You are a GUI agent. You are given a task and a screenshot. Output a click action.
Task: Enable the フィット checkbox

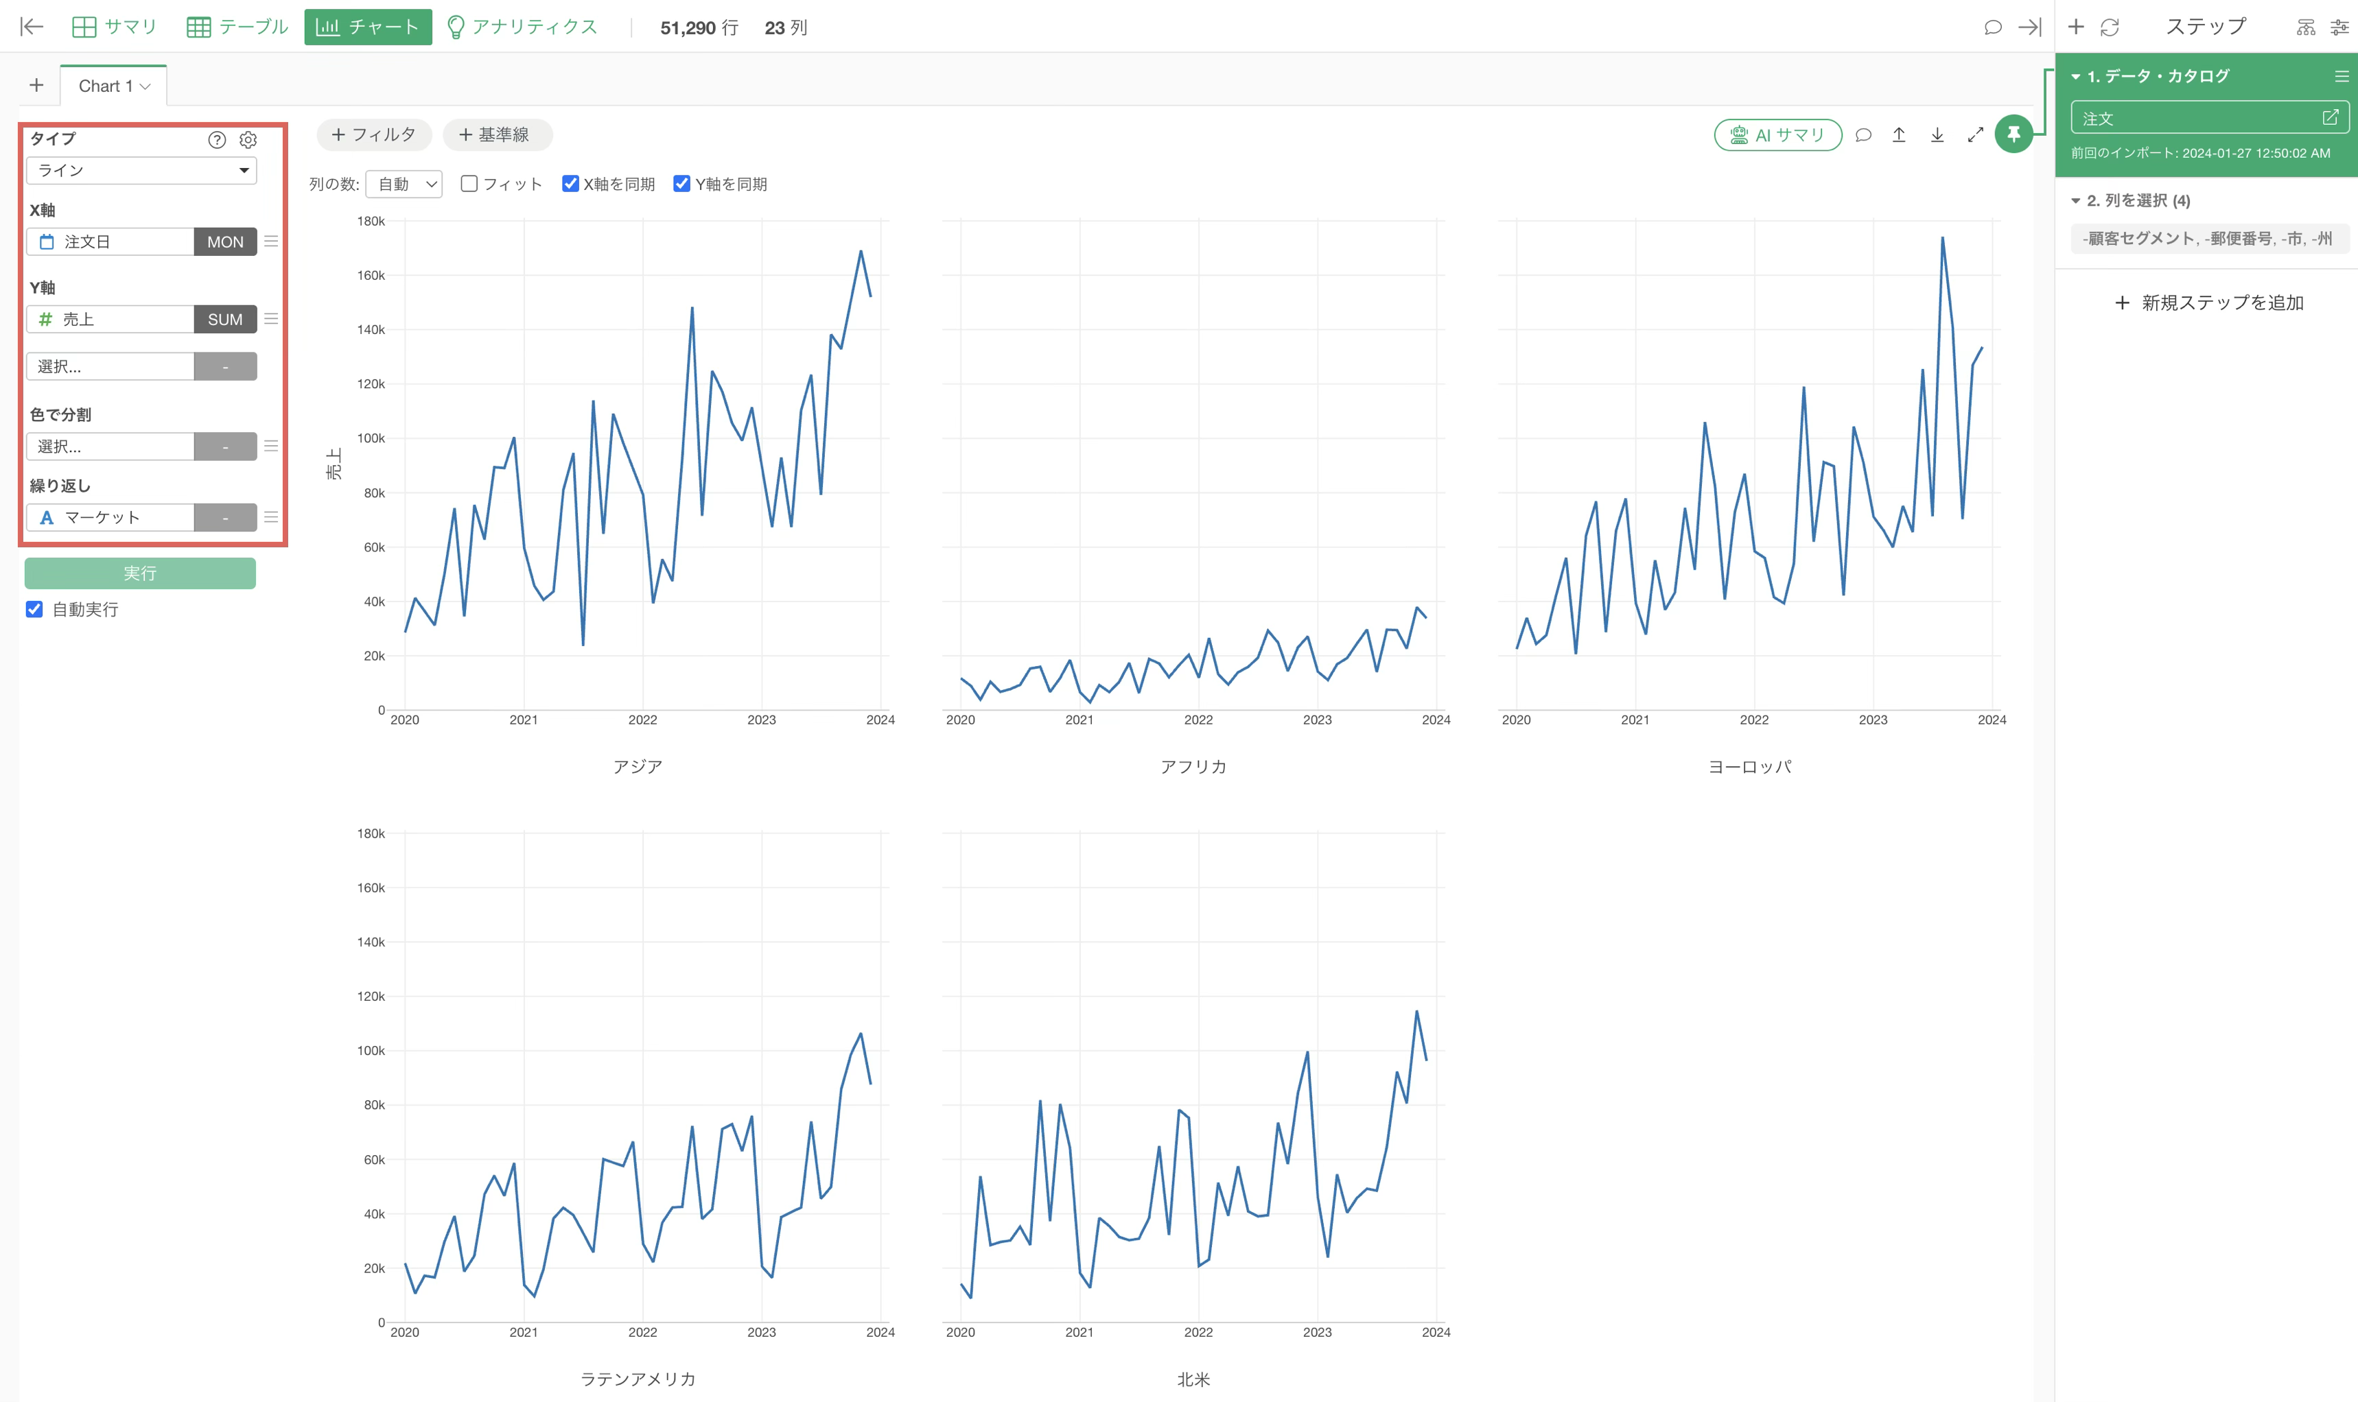point(469,183)
